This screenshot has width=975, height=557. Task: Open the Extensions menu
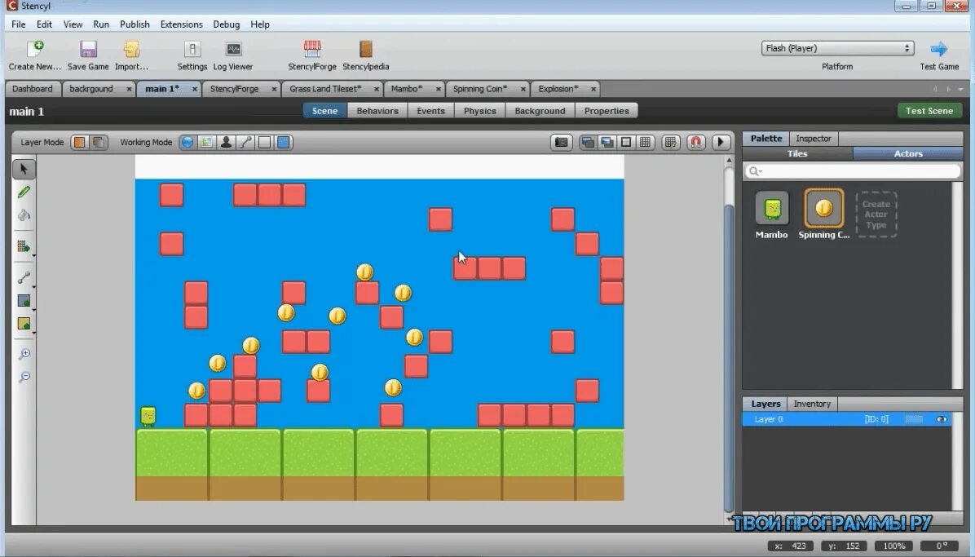click(x=182, y=24)
